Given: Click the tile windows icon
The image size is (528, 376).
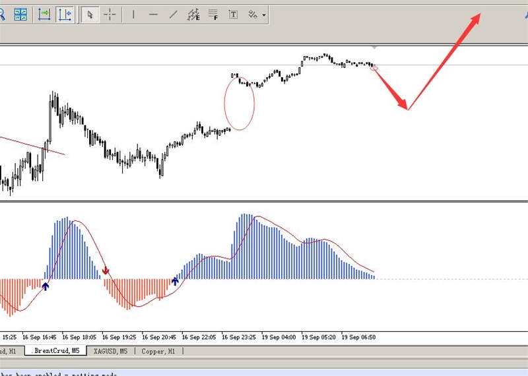Looking at the screenshot, I should click(20, 15).
